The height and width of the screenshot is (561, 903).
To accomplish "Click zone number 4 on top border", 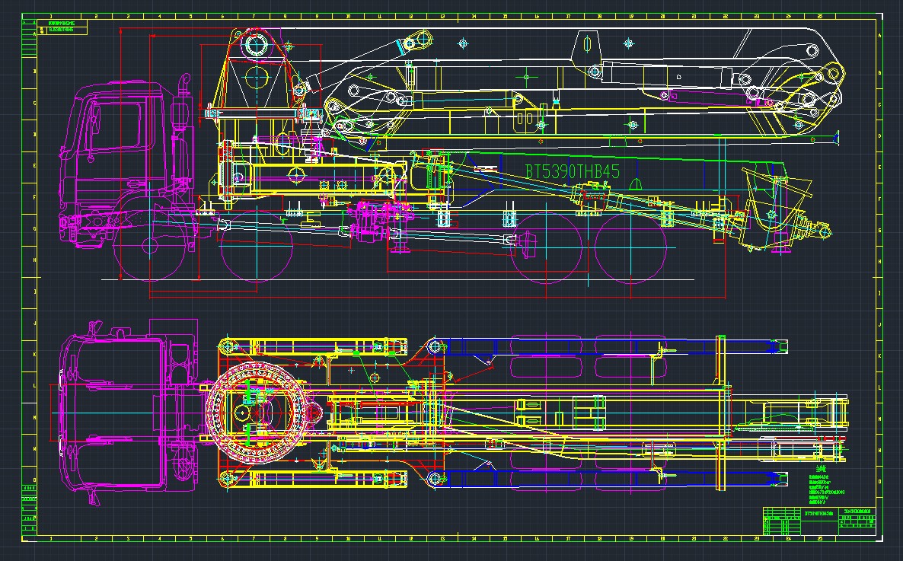I will [160, 17].
